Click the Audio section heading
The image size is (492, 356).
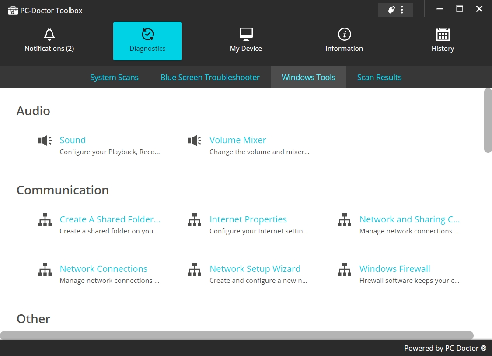tap(33, 111)
